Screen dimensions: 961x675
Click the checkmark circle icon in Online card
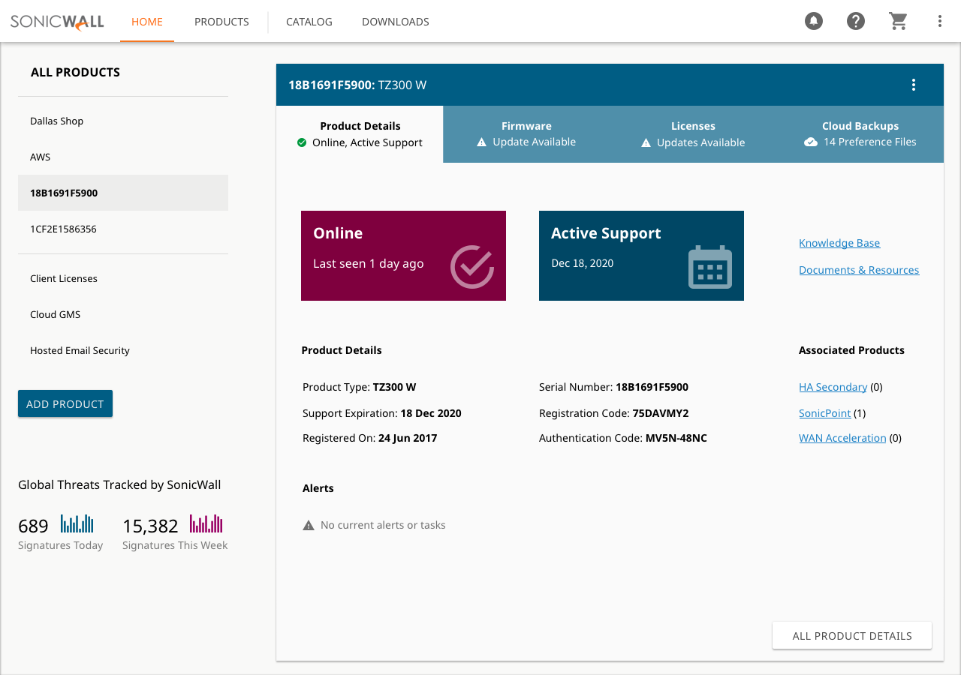(x=472, y=266)
